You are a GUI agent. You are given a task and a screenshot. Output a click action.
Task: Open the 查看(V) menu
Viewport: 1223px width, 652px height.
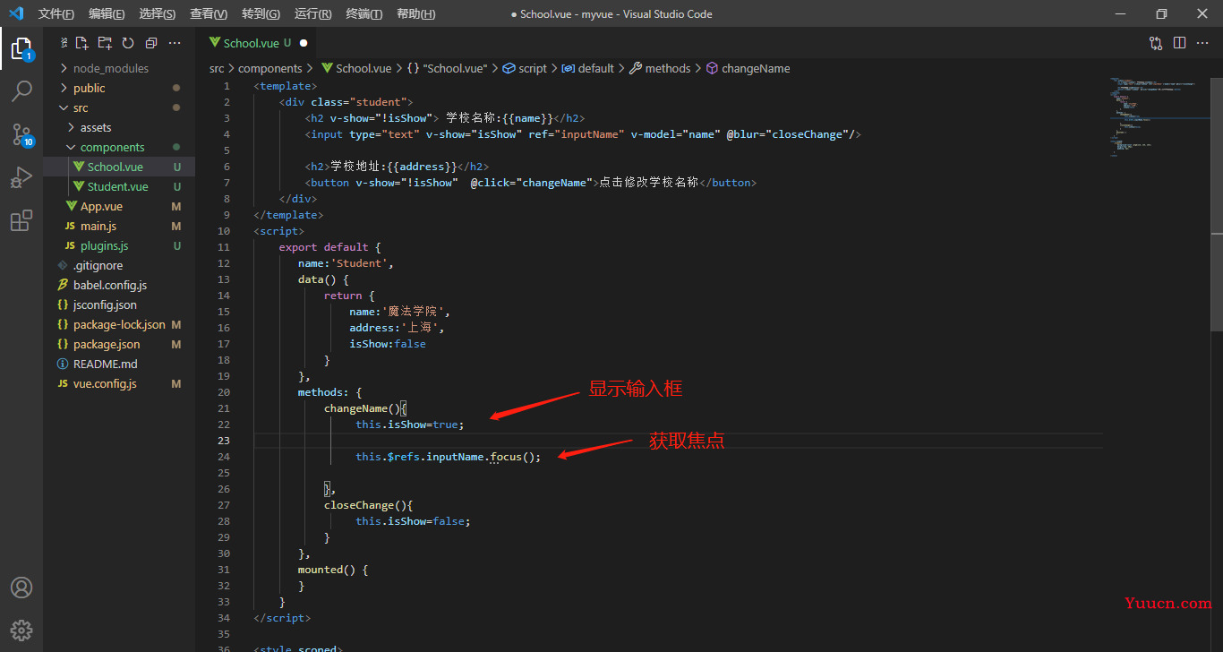pyautogui.click(x=209, y=13)
